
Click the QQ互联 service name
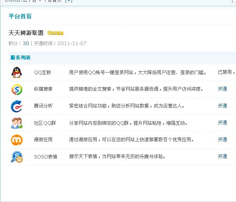point(43,73)
